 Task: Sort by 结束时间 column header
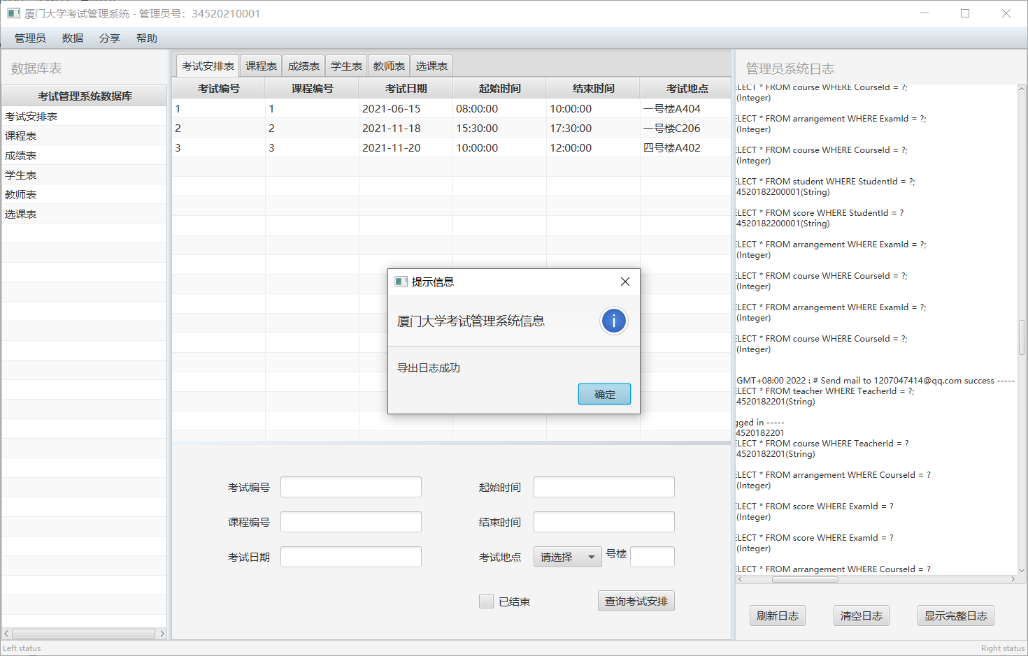coord(594,88)
